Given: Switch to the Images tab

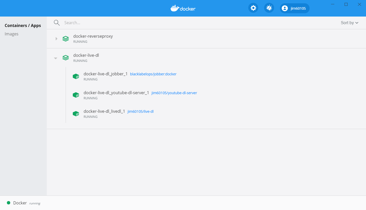Looking at the screenshot, I should click(x=11, y=34).
